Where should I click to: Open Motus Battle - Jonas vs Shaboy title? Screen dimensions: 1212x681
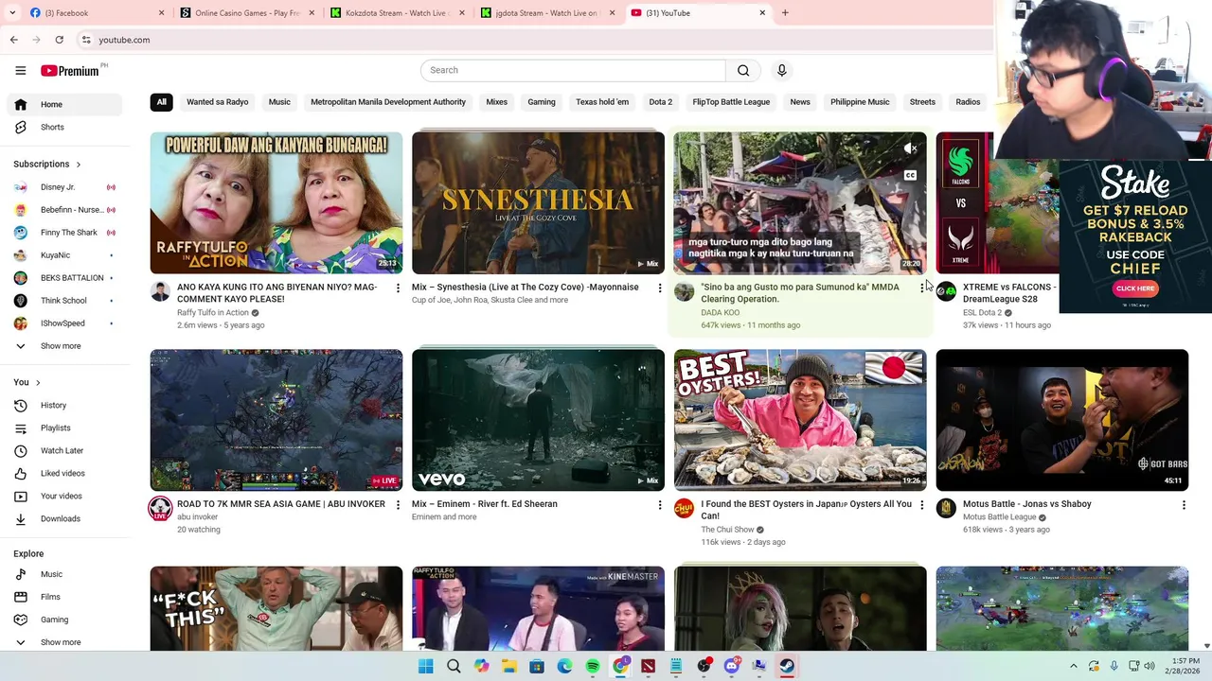pos(1027,504)
